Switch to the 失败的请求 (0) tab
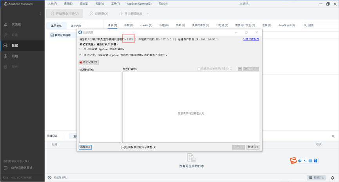The width and height of the screenshot is (339, 182). point(200,25)
